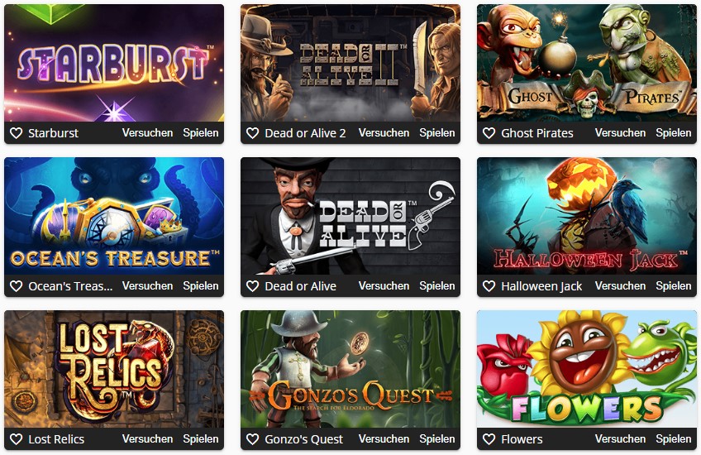Open the Lost Relics game thumbnail
The height and width of the screenshot is (455, 701).
coord(114,369)
